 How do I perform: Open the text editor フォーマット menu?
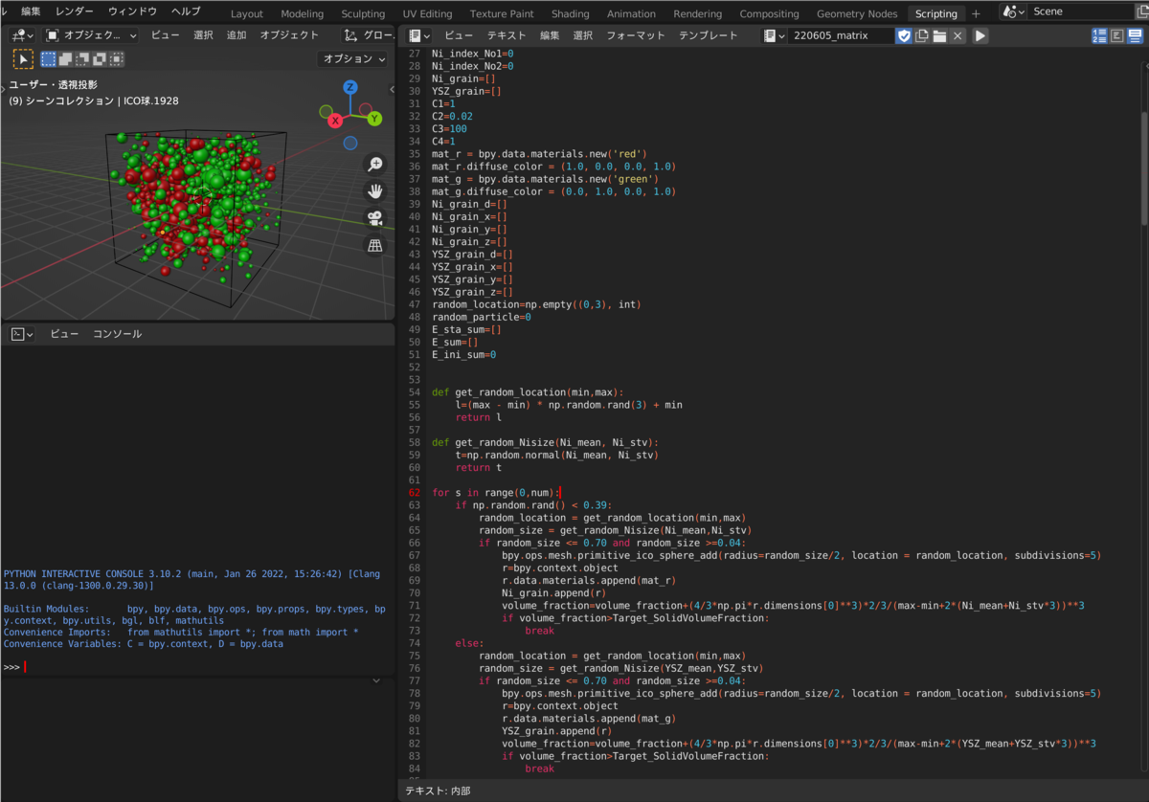point(636,35)
